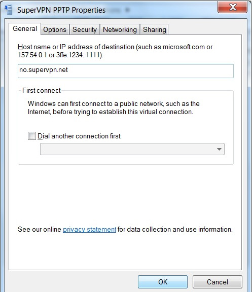The height and width of the screenshot is (292, 252).
Task: Enable the Dial another connection first checkbox
Action: coord(31,136)
